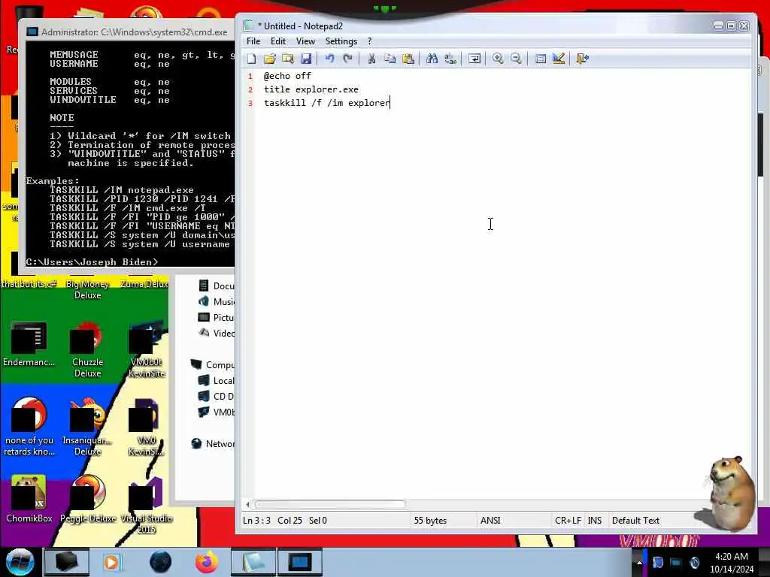Open the Edit menu
The width and height of the screenshot is (770, 577).
(x=278, y=41)
